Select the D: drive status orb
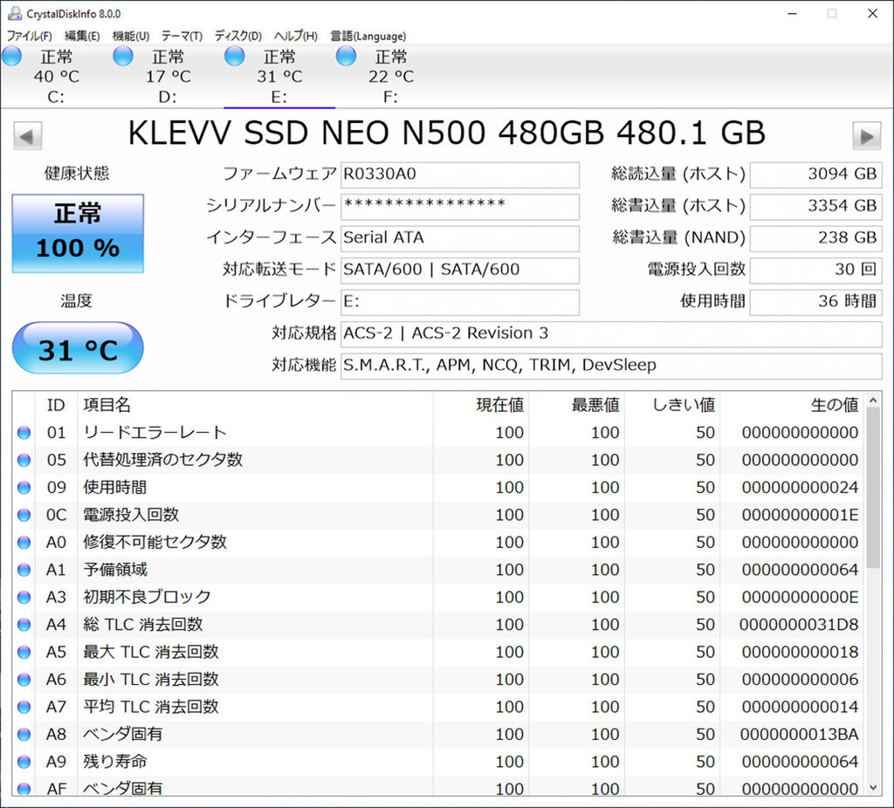894x808 pixels. coord(122,56)
